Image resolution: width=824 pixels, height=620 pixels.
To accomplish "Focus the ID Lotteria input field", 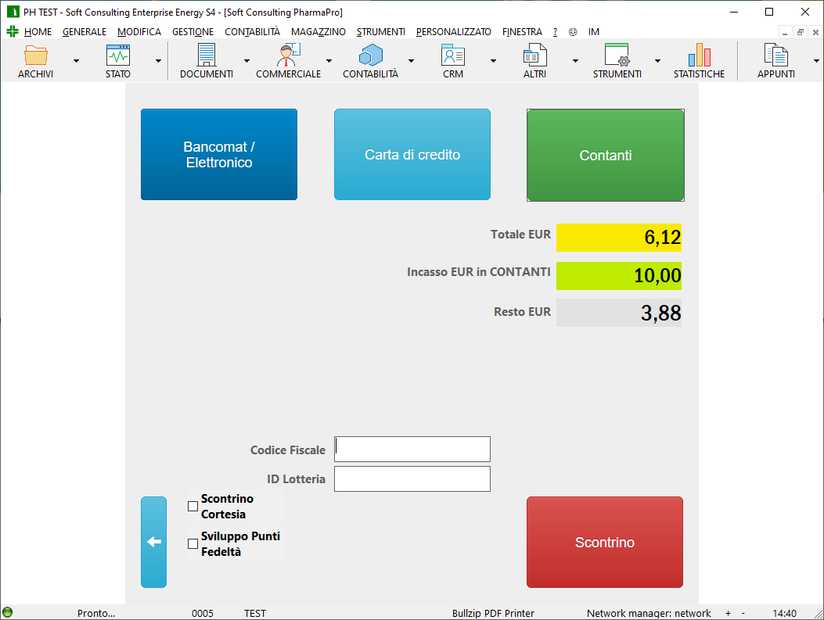I will click(x=412, y=478).
